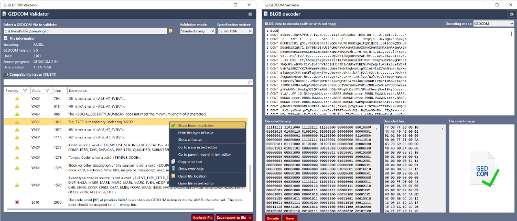Expand the Decoding mode dropdown
517x221 pixels.
click(x=492, y=24)
